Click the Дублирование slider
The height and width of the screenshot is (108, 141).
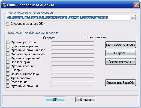tap(72, 78)
